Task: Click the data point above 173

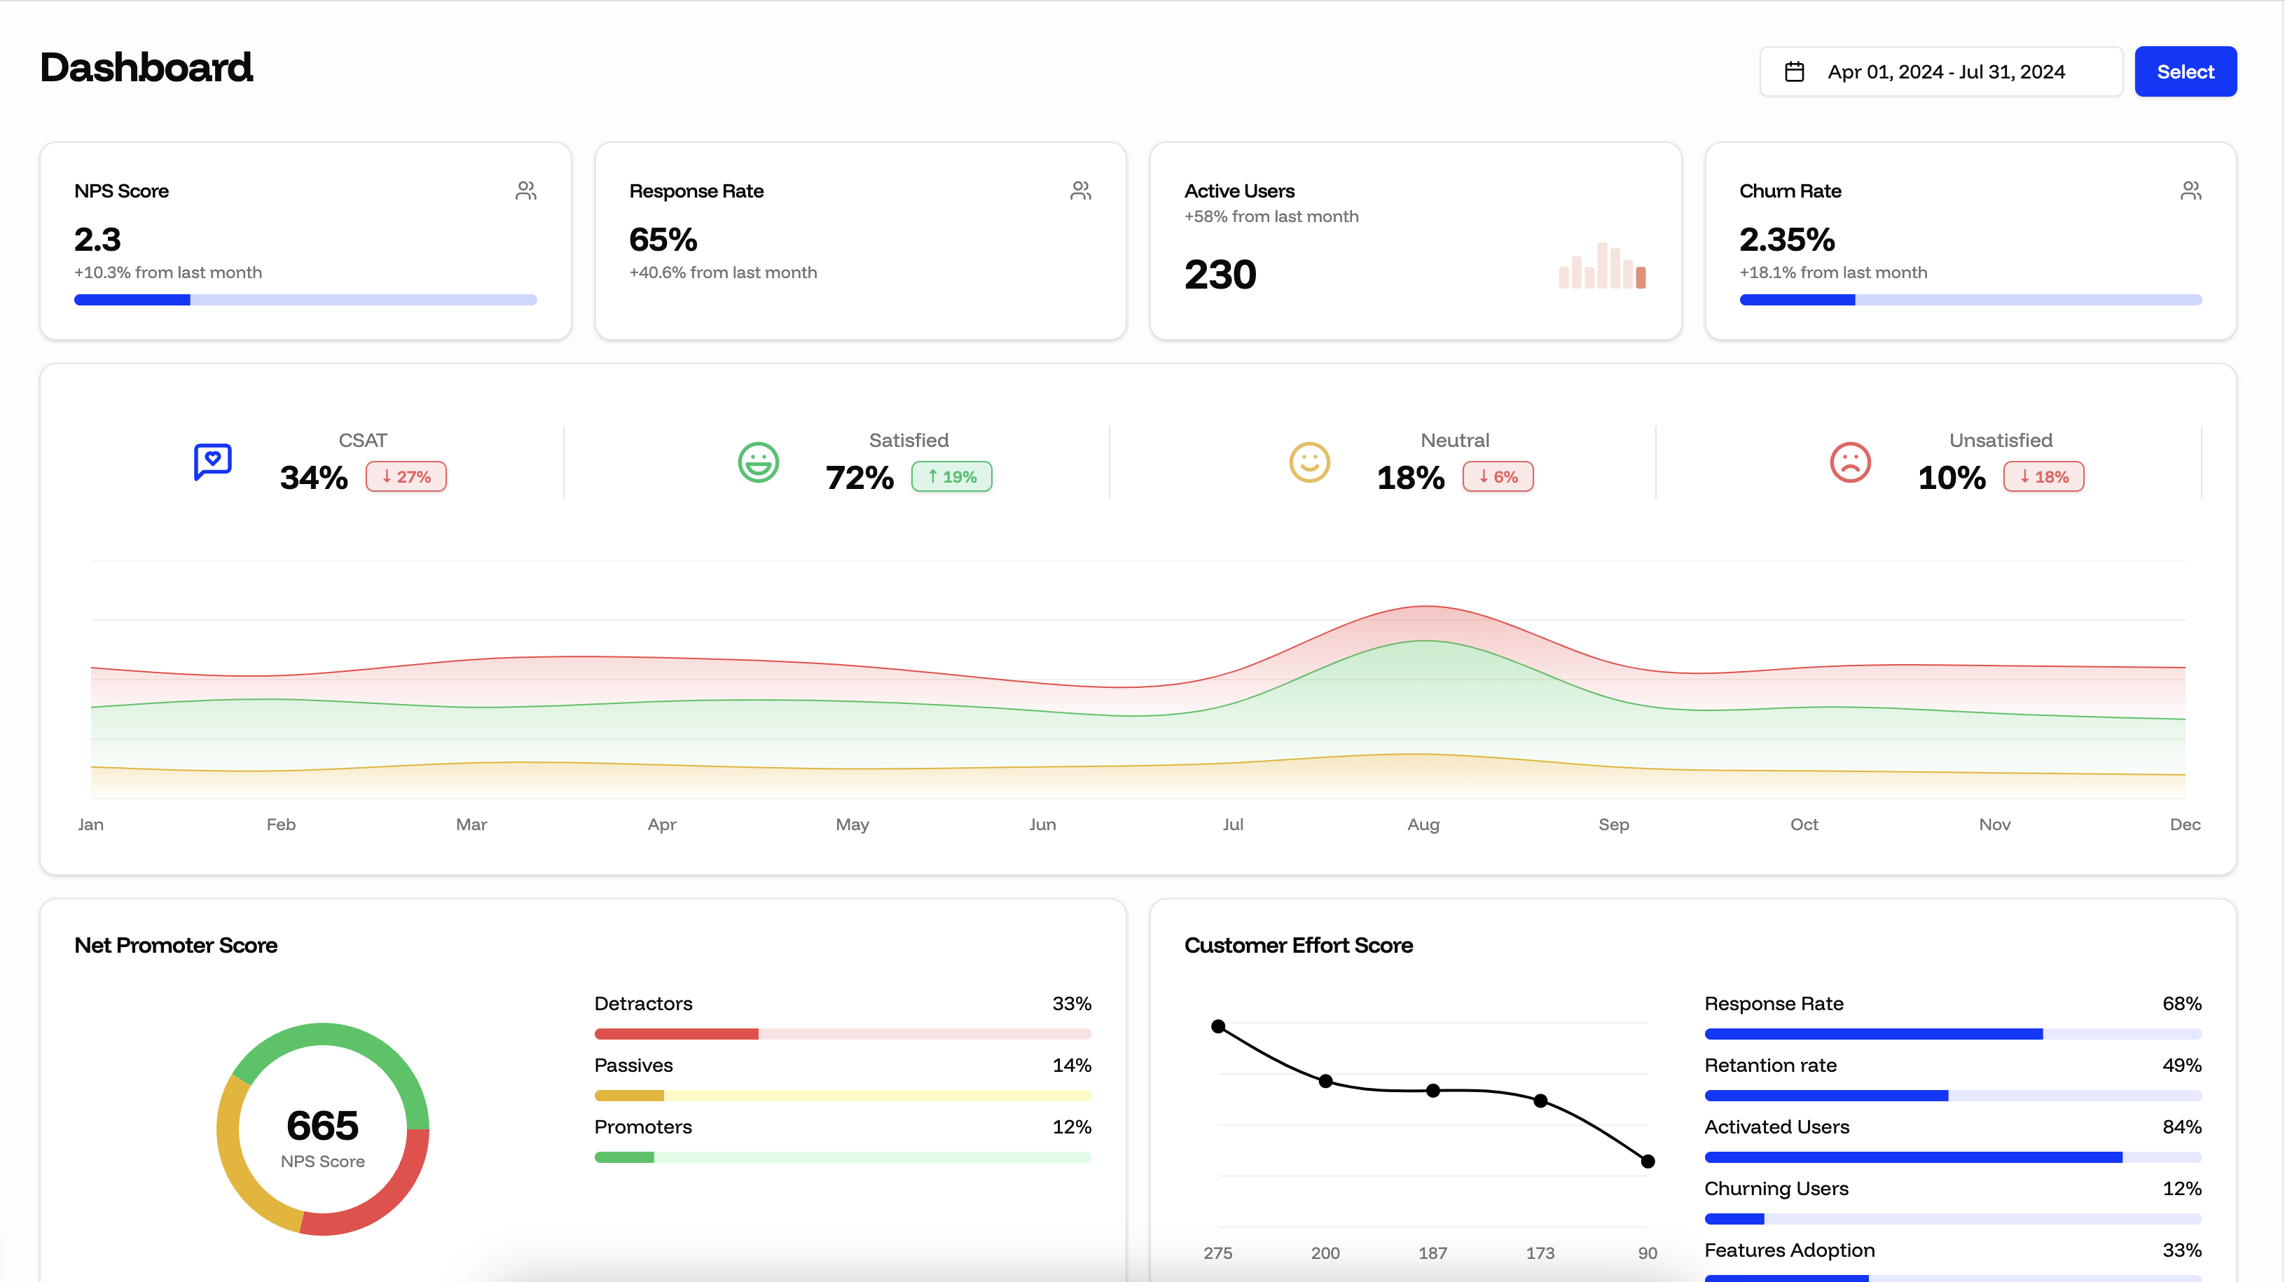Action: pyautogui.click(x=1540, y=1101)
